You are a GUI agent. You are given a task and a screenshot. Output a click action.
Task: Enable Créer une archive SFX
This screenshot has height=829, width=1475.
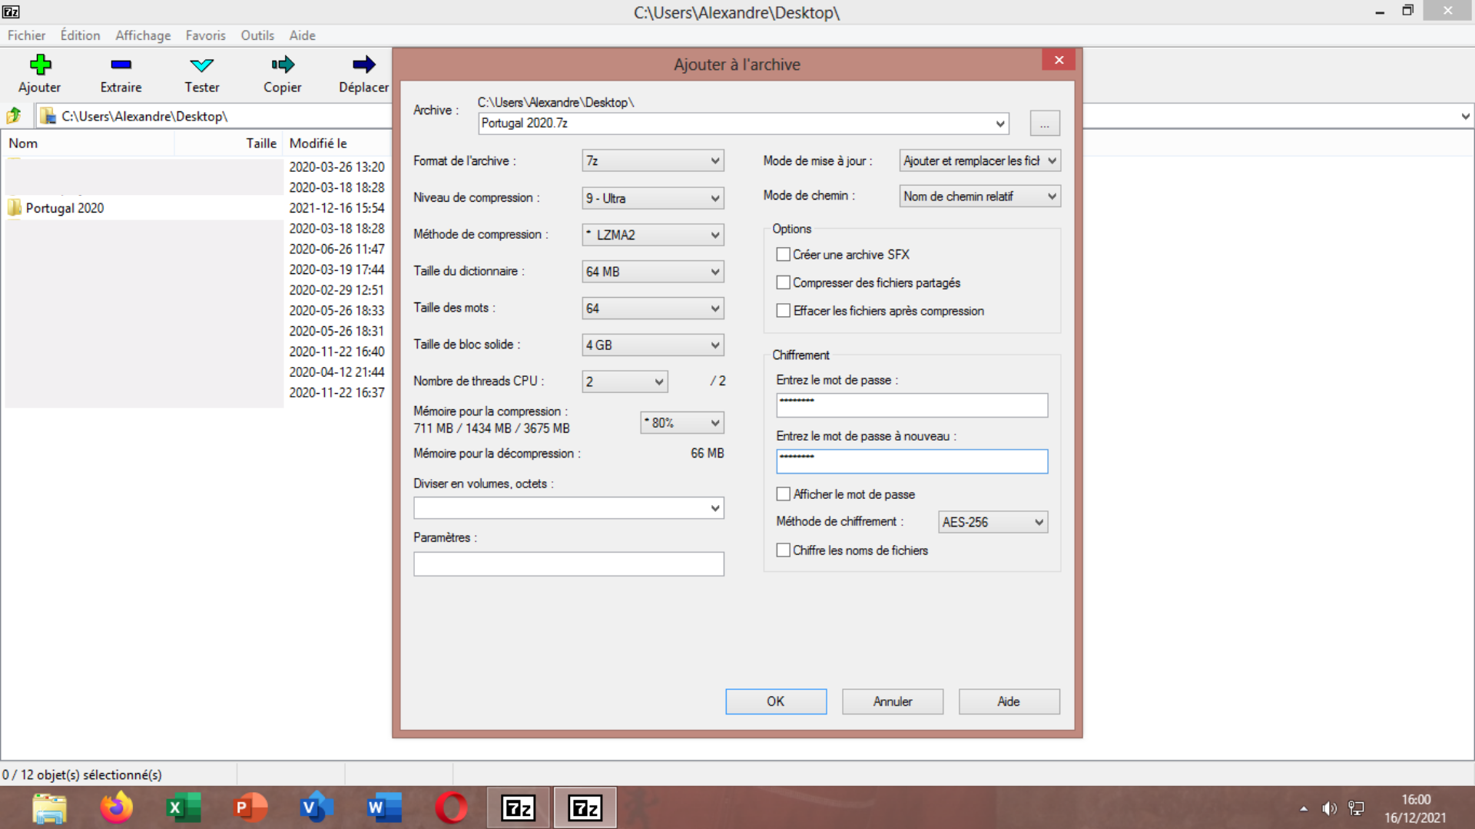tap(783, 254)
